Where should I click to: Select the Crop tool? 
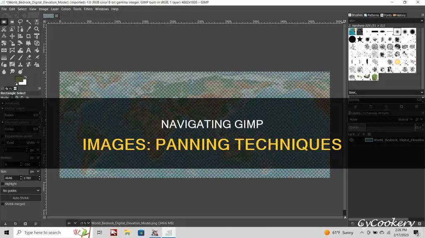(x=29, y=36)
